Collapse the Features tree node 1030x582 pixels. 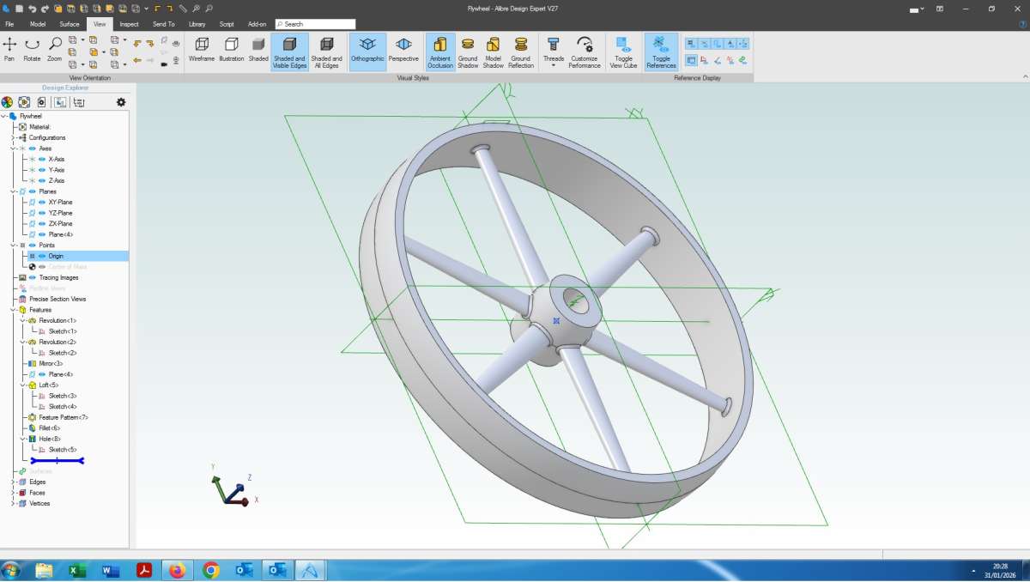coord(13,310)
